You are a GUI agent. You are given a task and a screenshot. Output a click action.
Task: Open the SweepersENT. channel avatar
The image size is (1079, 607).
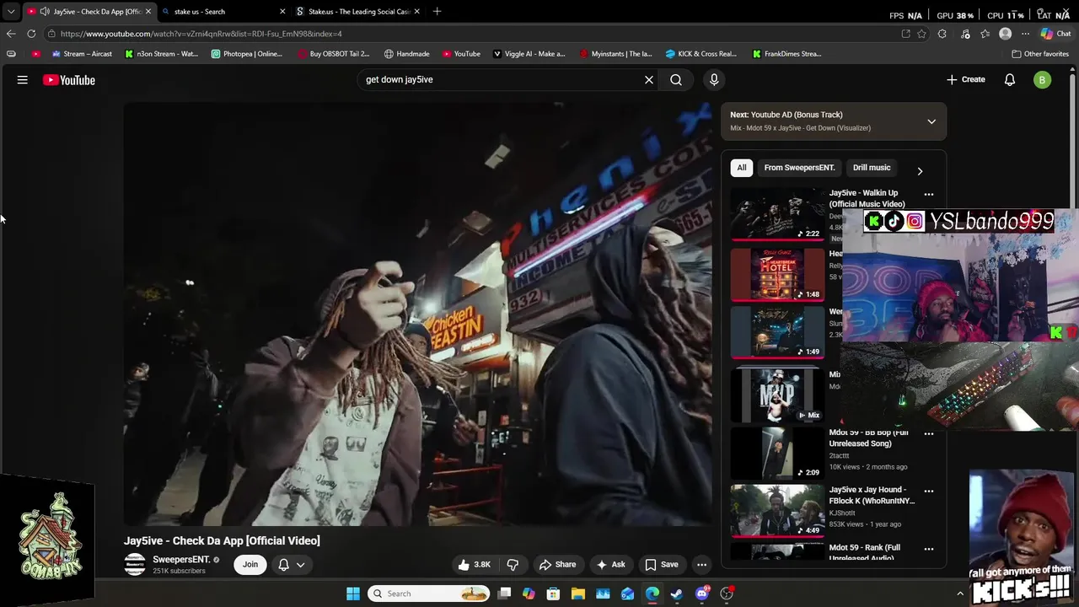pyautogui.click(x=135, y=565)
